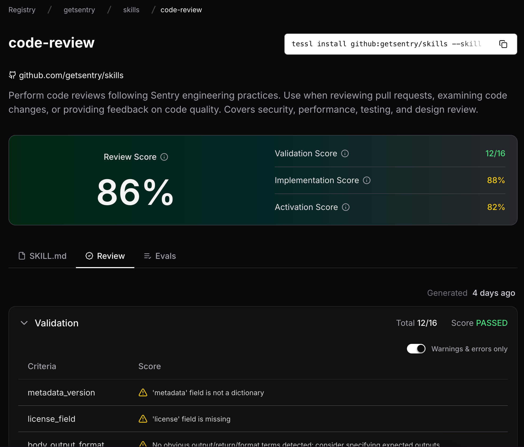
Task: Click "'license' field is missing" message
Action: coord(191,419)
